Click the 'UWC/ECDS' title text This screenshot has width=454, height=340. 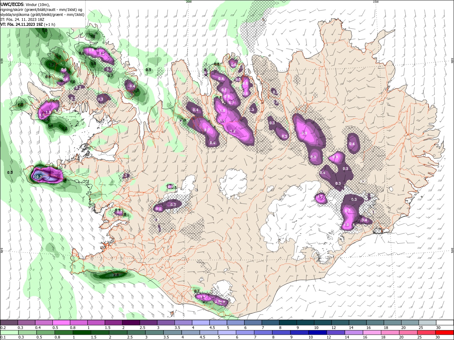pyautogui.click(x=12, y=4)
